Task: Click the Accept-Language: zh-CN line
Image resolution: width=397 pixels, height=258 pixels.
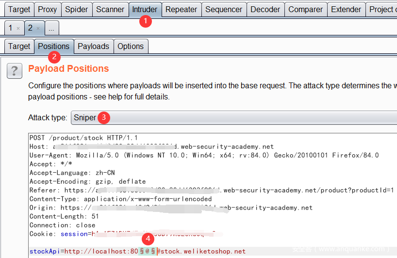Action: [x=72, y=173]
